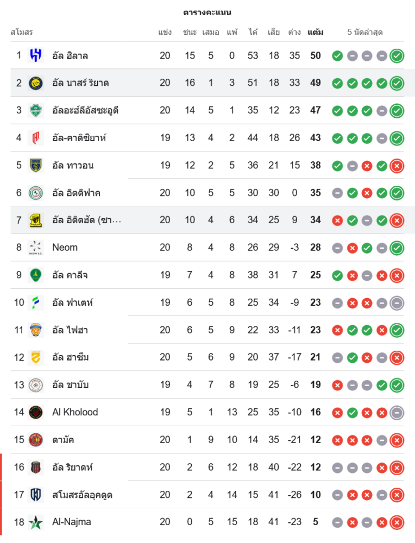Open the Al Kholood team page
The image size is (415, 543).
[75, 412]
